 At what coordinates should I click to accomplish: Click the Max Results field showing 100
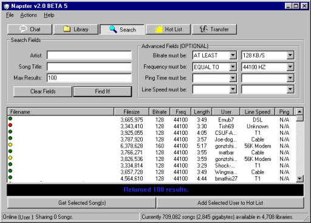(89, 78)
